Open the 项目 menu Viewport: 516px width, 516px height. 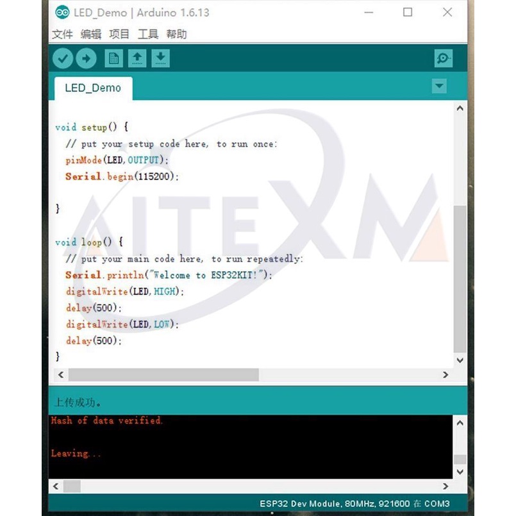[x=119, y=34]
